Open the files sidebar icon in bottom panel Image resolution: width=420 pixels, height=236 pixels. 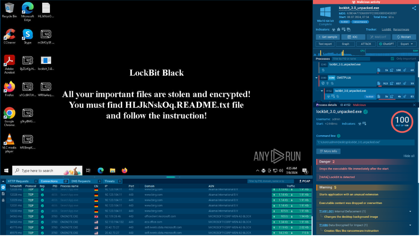[x=3, y=194]
